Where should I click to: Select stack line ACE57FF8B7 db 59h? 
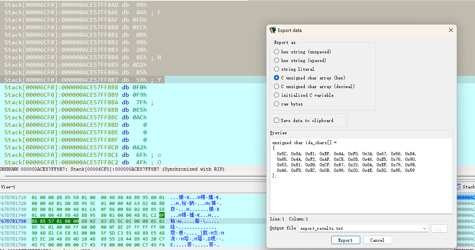coord(82,80)
